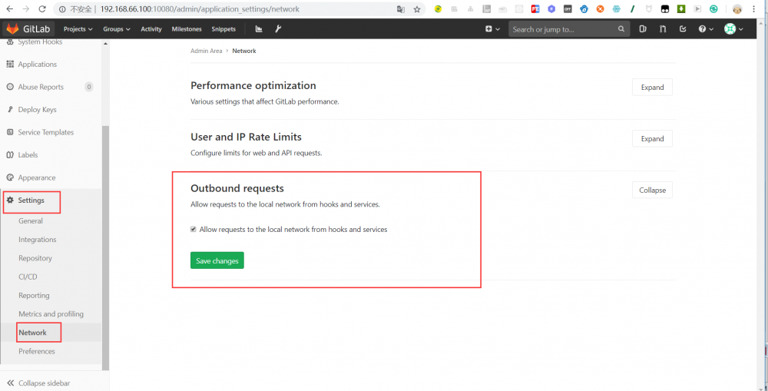768x391 pixels.
Task: Open the Groups dropdown menu
Action: [x=117, y=29]
